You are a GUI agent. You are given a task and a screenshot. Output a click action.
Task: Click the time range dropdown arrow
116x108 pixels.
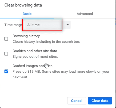click(68, 25)
